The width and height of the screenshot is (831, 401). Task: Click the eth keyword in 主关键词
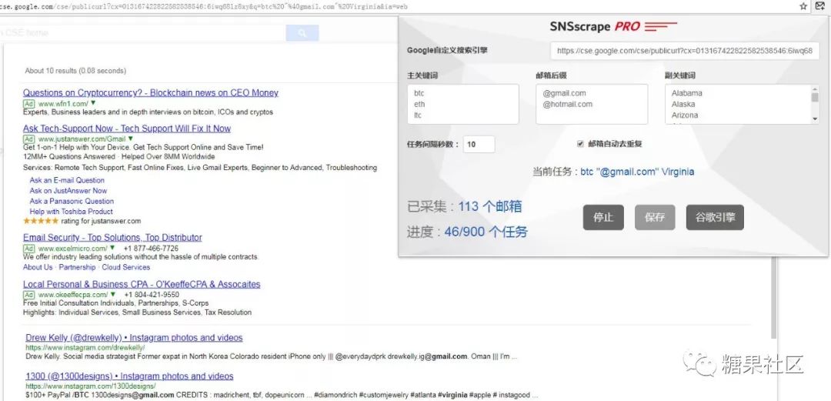[x=419, y=104]
